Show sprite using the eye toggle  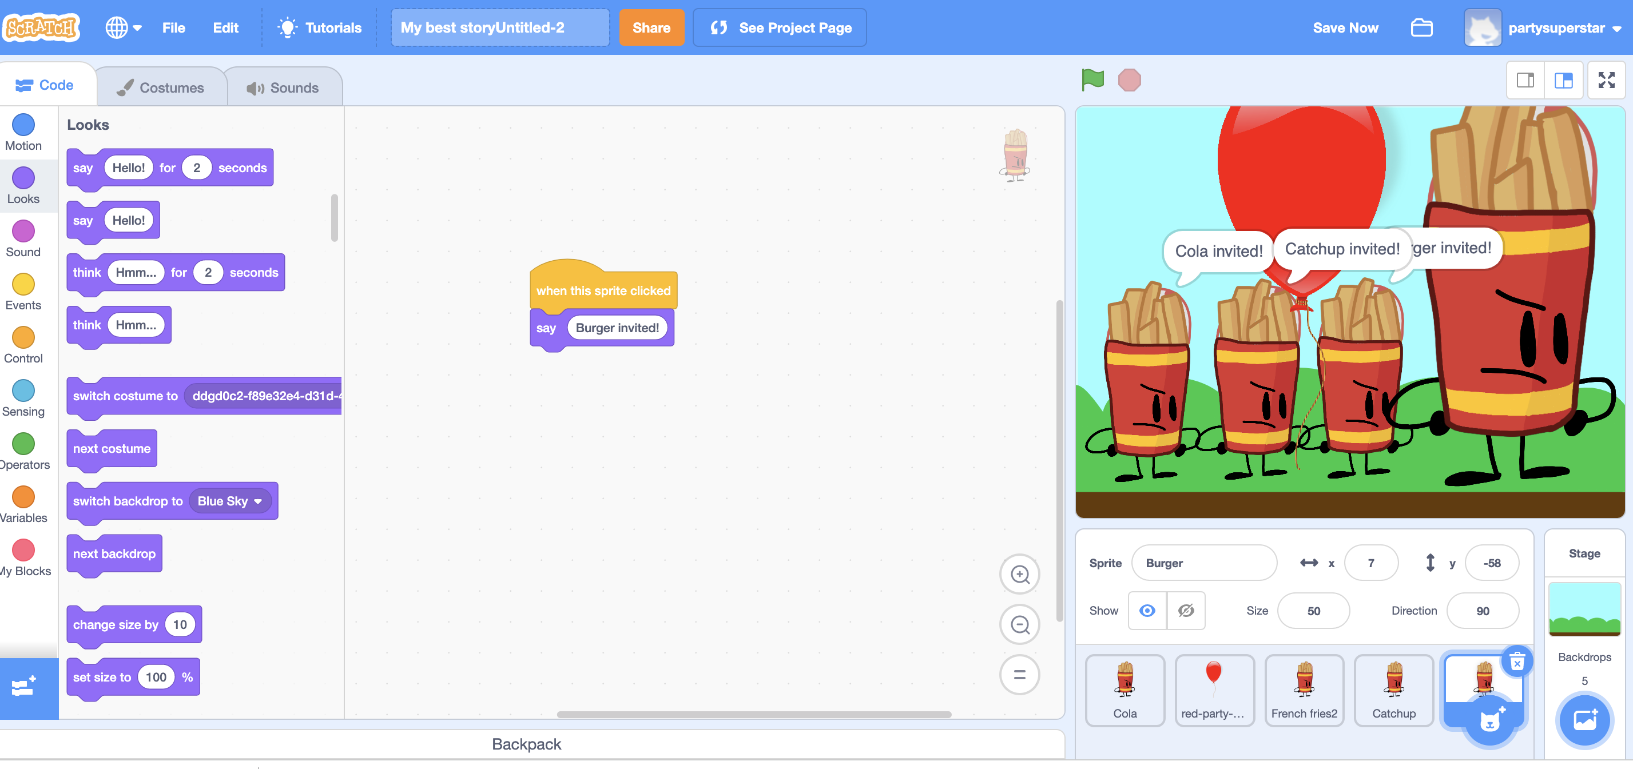[x=1147, y=611]
